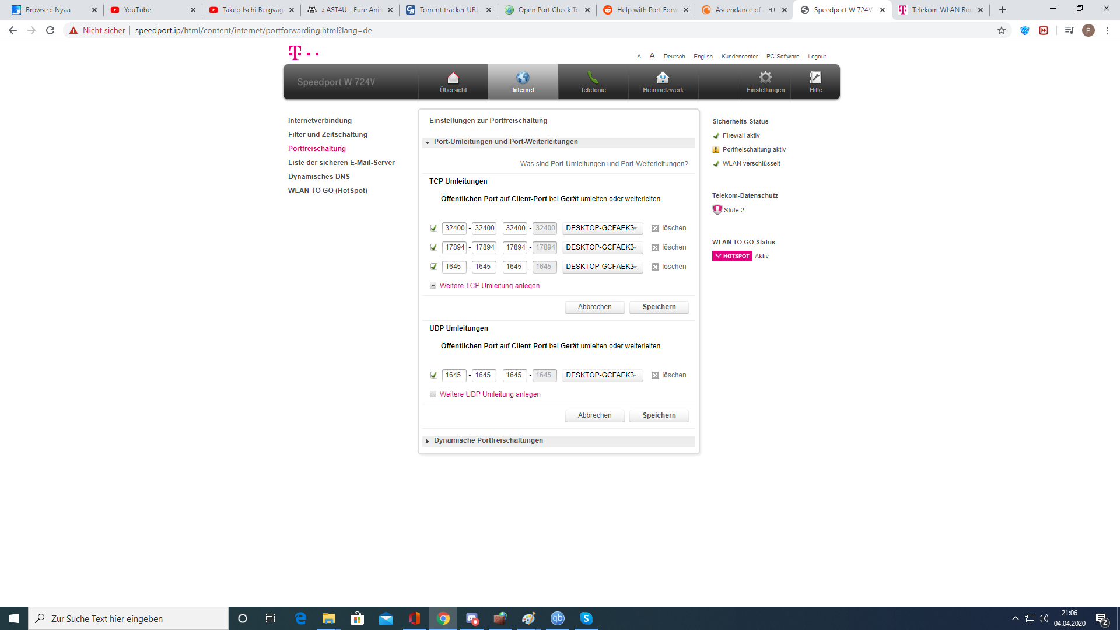Screen dimensions: 1120x630
Task: Select Dynamisches DNS in the sidebar
Action: pos(318,177)
